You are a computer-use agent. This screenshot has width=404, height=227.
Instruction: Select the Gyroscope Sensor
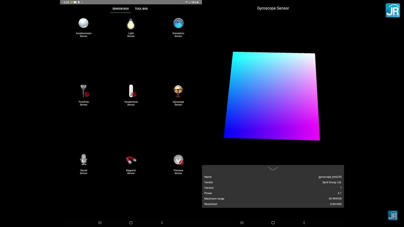tap(178, 95)
